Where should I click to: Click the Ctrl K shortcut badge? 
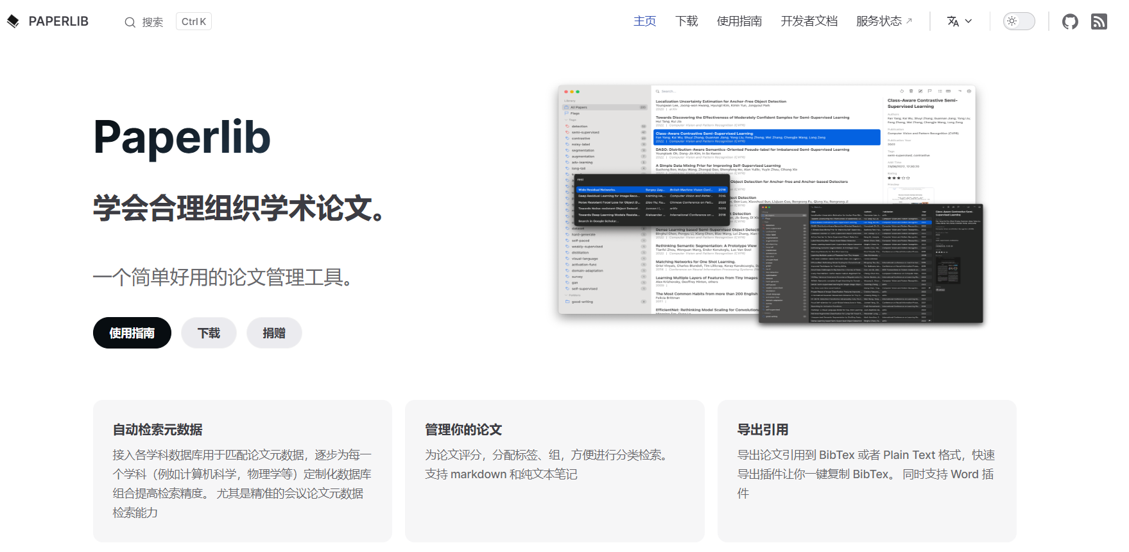click(194, 21)
